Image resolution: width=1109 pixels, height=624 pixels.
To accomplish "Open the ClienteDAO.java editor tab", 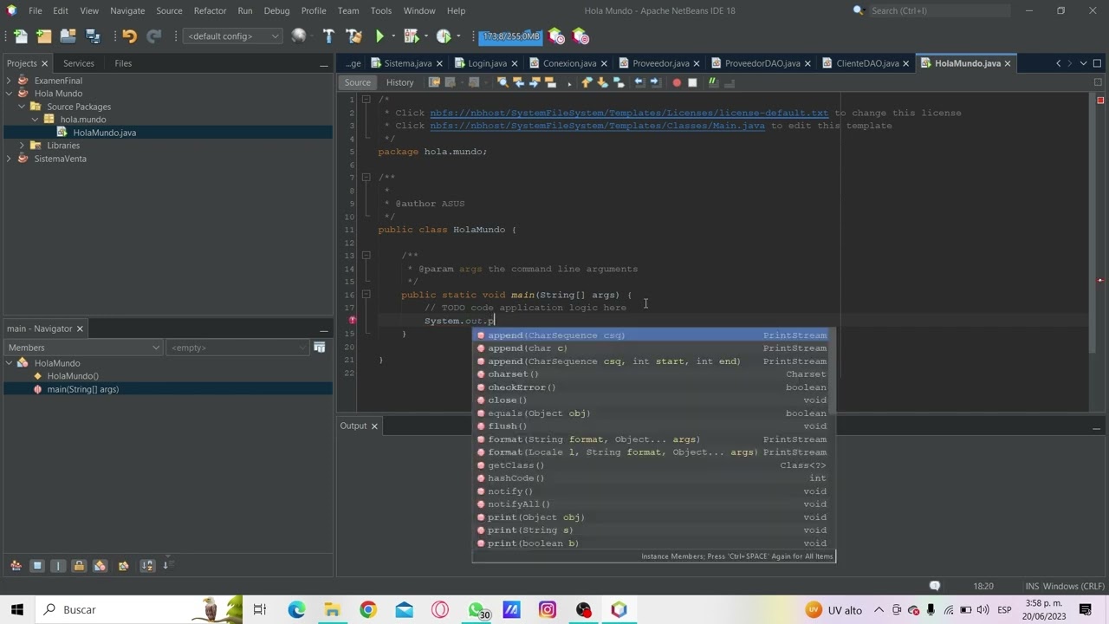I will click(x=867, y=63).
